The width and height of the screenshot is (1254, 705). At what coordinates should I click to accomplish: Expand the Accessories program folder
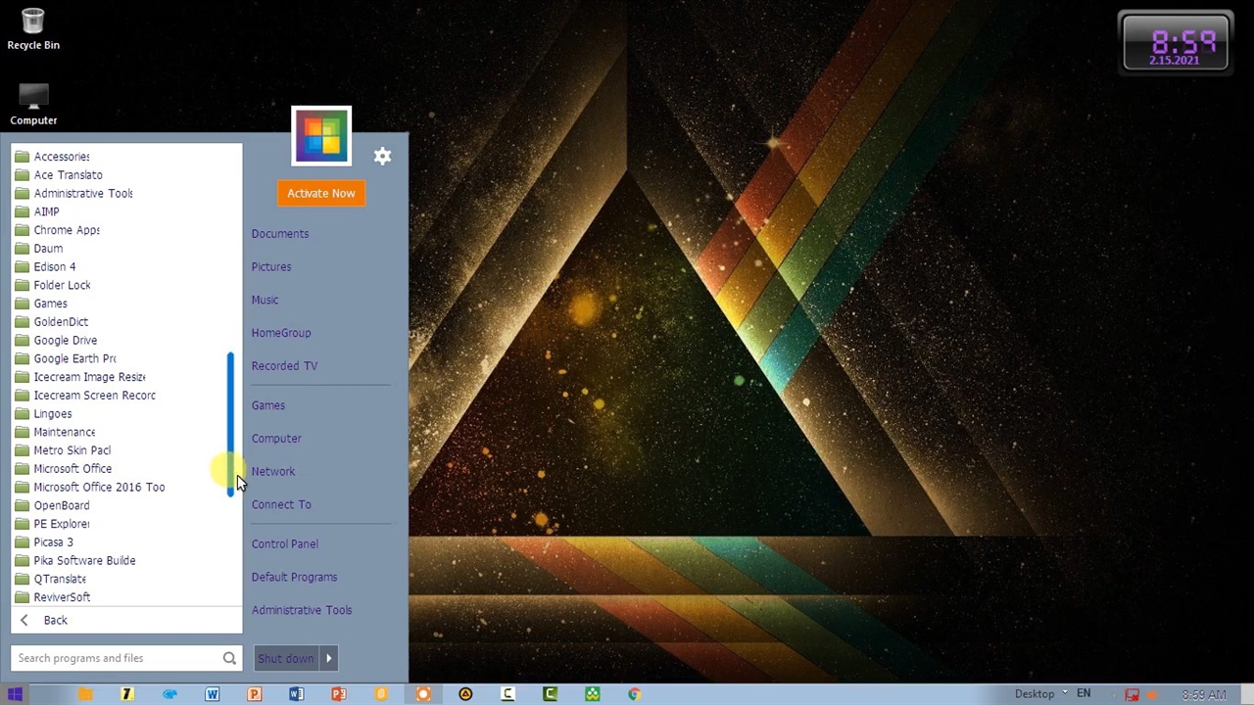click(61, 157)
